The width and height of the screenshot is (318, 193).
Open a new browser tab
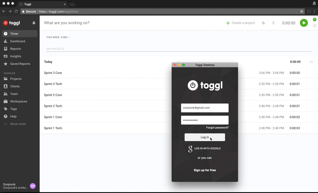72,4
